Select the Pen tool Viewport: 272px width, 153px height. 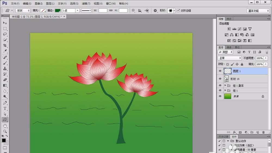pyautogui.click(x=5, y=103)
